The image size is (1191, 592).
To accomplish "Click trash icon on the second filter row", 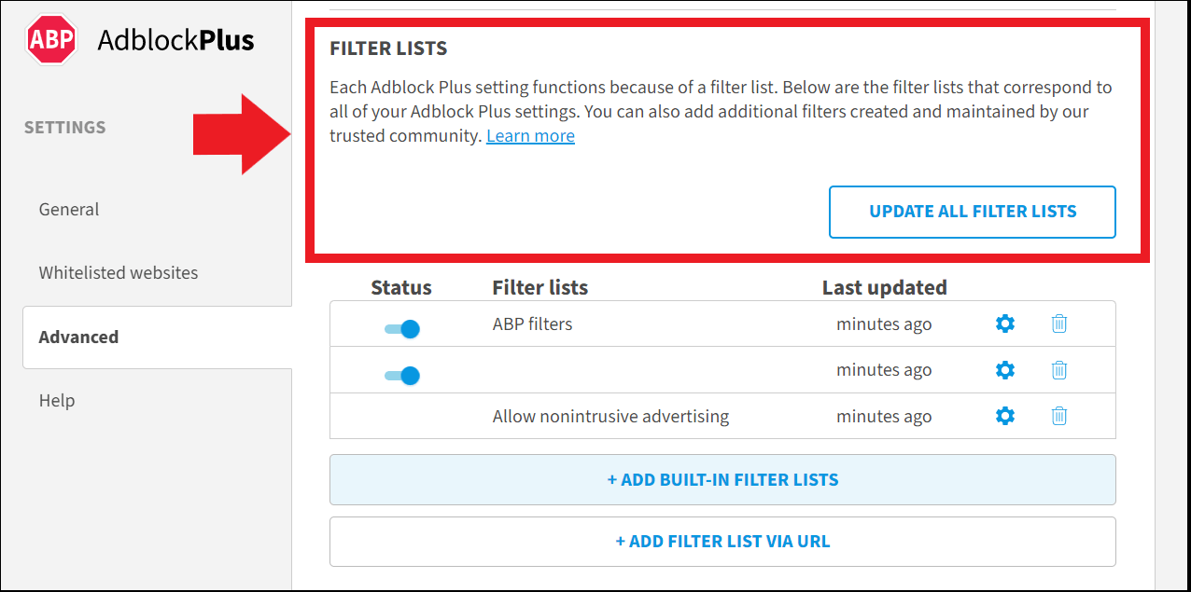I will click(x=1058, y=370).
